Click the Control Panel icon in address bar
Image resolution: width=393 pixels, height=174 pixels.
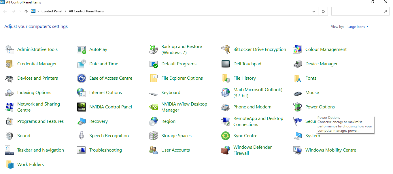[33, 11]
